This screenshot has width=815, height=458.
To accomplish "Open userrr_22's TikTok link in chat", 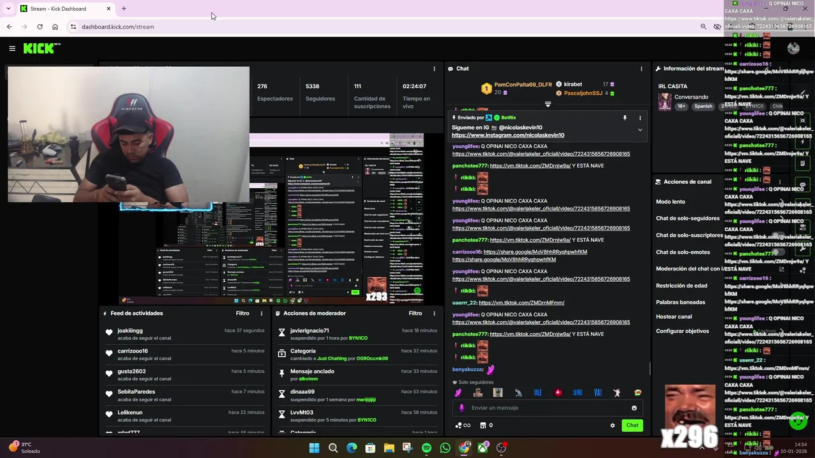I will pyautogui.click(x=521, y=303).
